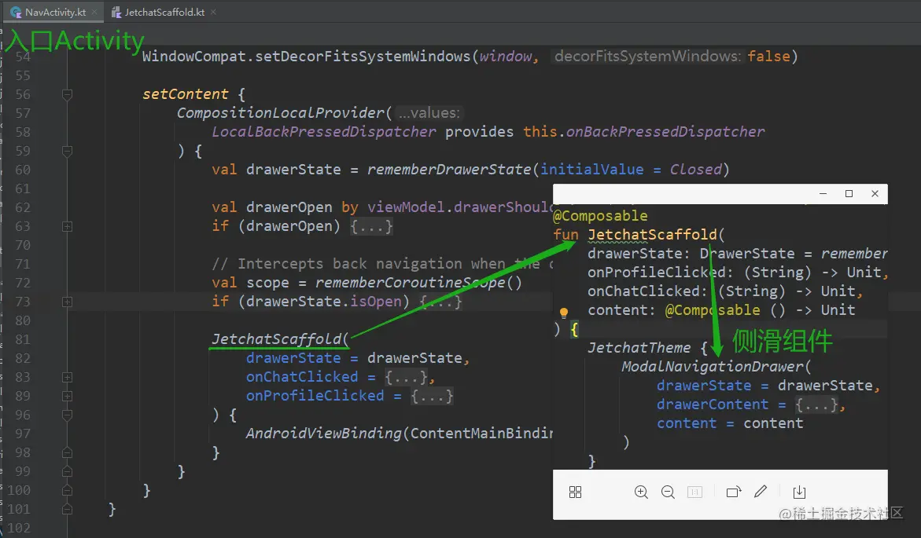This screenshot has width=921, height=538.
Task: Click the file icon on JetchatScaffold.kt tab
Action: pyautogui.click(x=116, y=12)
